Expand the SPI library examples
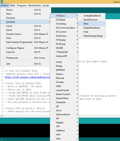Image resolution: width=120 pixels, height=141 pixels. click(x=64, y=118)
